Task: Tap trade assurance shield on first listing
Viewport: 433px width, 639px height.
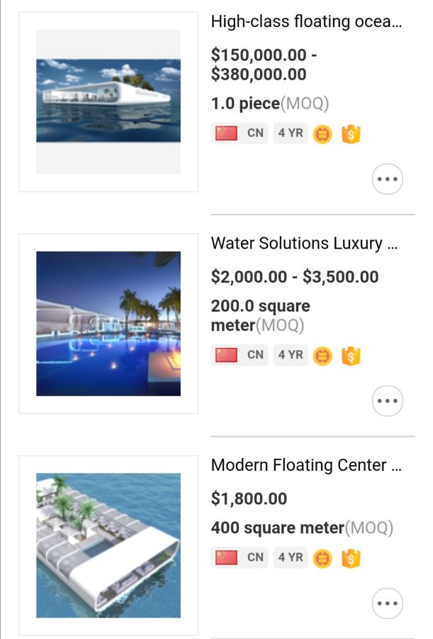Action: click(351, 133)
